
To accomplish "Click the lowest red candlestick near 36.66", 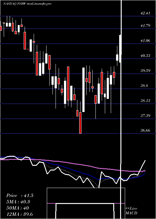I will point(80,123).
